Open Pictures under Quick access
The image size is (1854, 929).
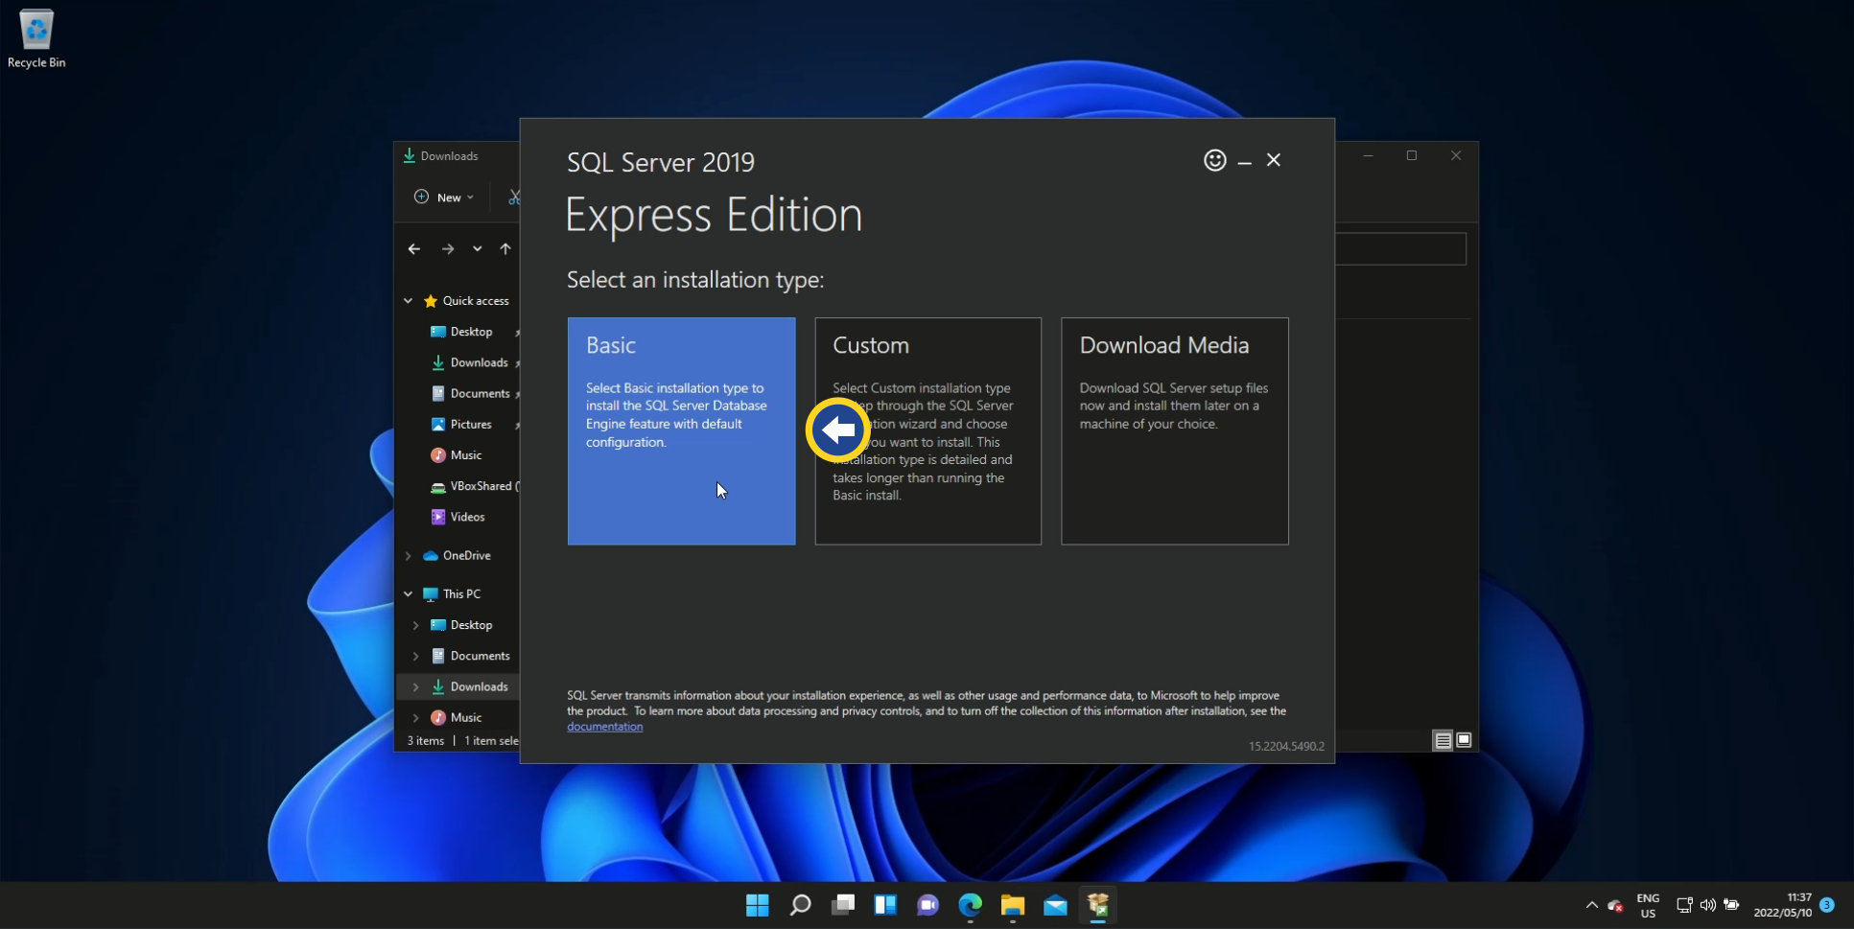[471, 424]
